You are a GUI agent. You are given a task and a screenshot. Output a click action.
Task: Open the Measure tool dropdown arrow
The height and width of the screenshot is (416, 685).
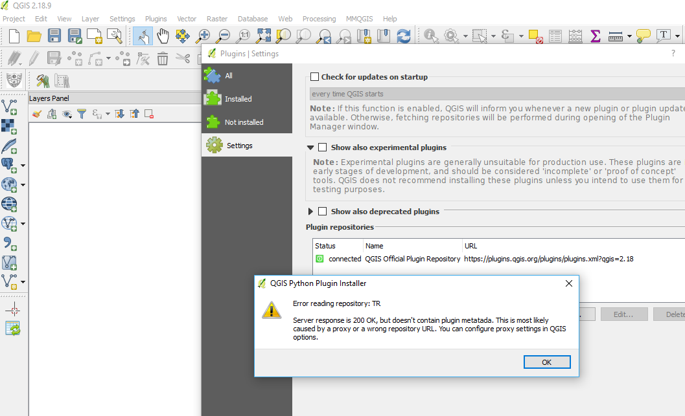click(629, 36)
